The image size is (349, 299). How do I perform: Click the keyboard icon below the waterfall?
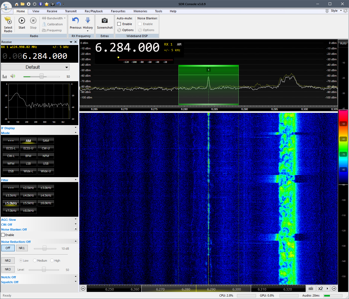click(311, 288)
